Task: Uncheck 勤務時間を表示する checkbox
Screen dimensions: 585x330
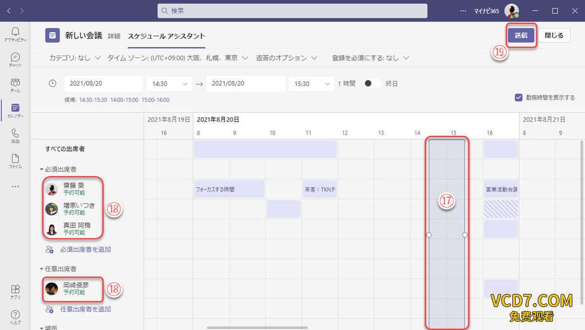Action: tap(519, 97)
